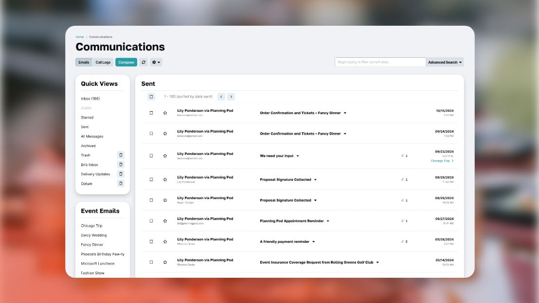Go to previous page of sent emails
Viewport: 539px width, 303px height.
(221, 97)
